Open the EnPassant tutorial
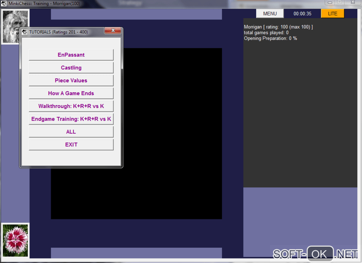 (x=71, y=55)
